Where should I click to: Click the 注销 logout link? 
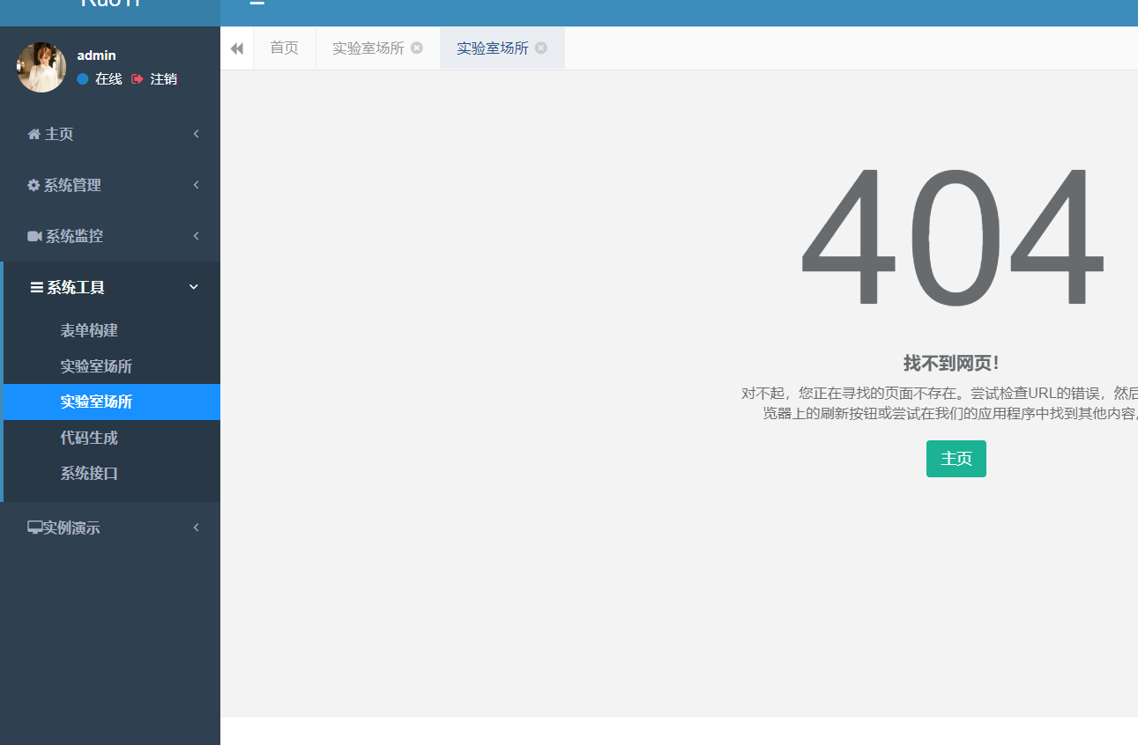click(x=162, y=78)
